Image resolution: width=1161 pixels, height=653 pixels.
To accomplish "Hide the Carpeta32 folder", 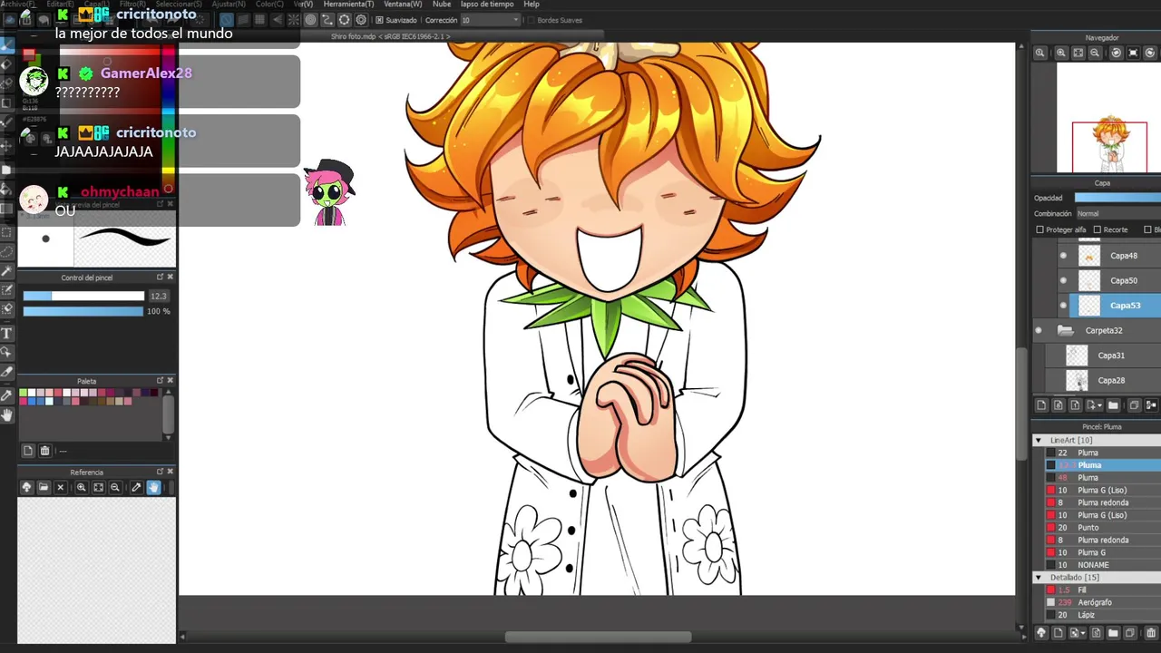I will 1039,330.
